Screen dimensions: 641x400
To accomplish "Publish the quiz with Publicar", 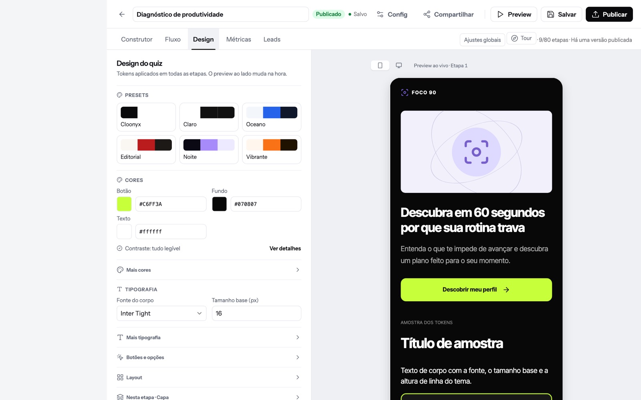I will (x=609, y=14).
